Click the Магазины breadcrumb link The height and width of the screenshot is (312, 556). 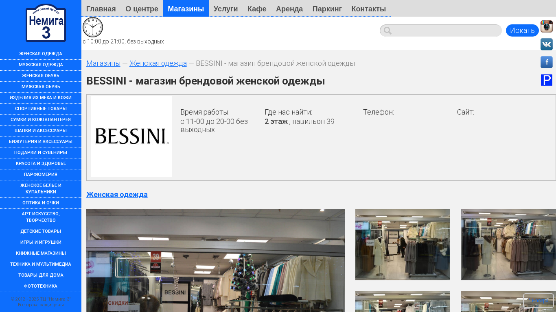103,63
